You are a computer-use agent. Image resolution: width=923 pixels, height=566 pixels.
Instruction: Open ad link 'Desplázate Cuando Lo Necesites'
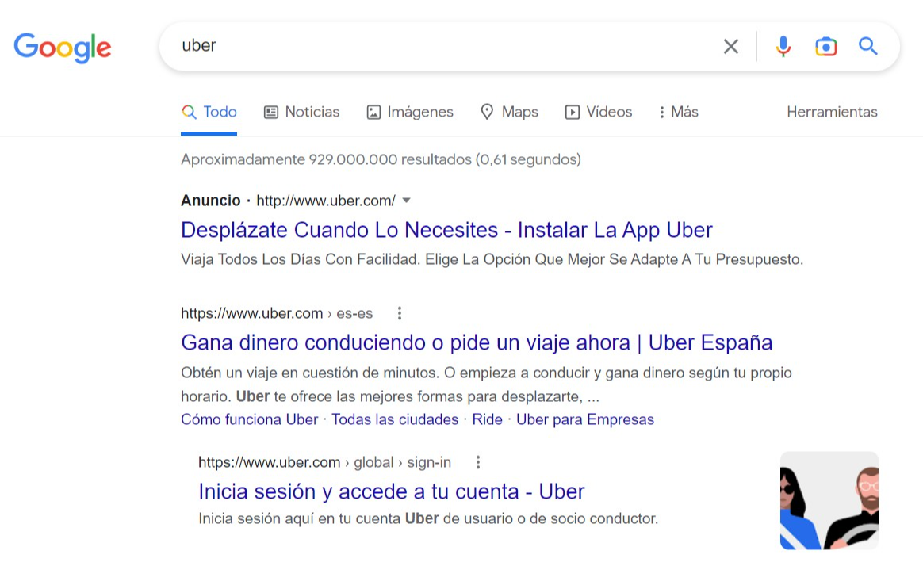pos(446,230)
